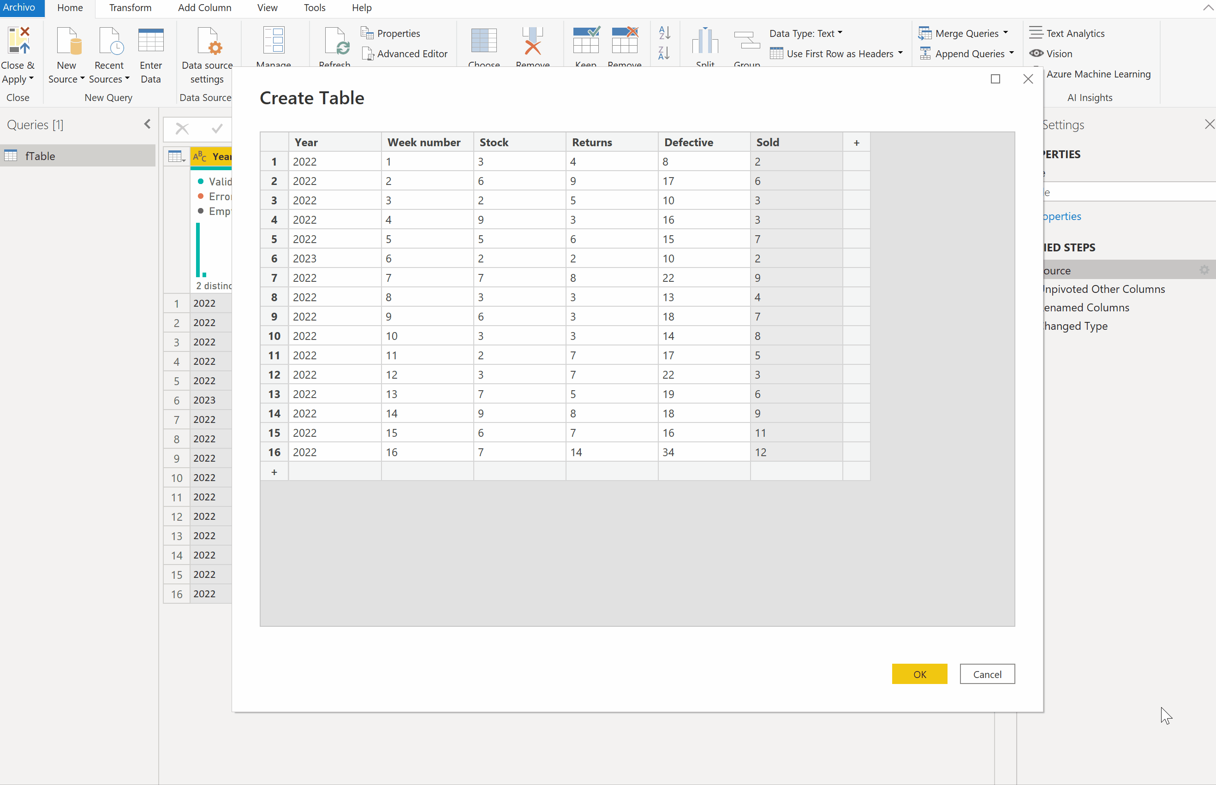Switch to the Transform tab
Screen dimensions: 1216x785
click(130, 8)
